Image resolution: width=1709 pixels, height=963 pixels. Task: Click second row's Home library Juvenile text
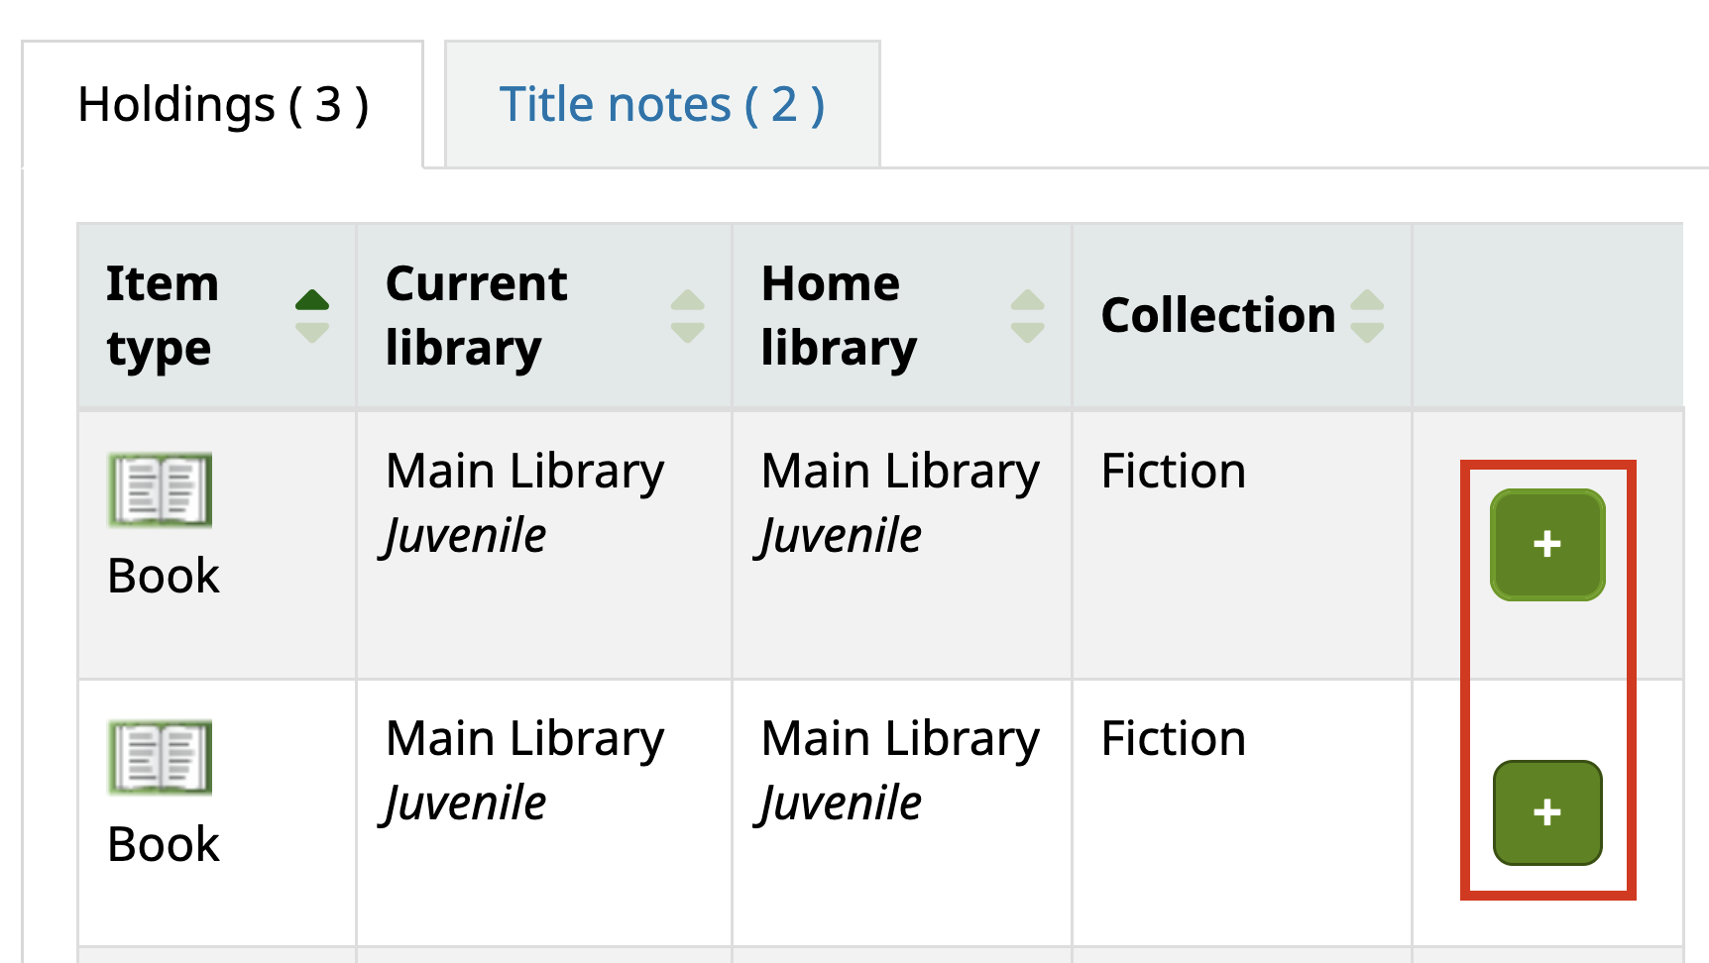tap(841, 803)
